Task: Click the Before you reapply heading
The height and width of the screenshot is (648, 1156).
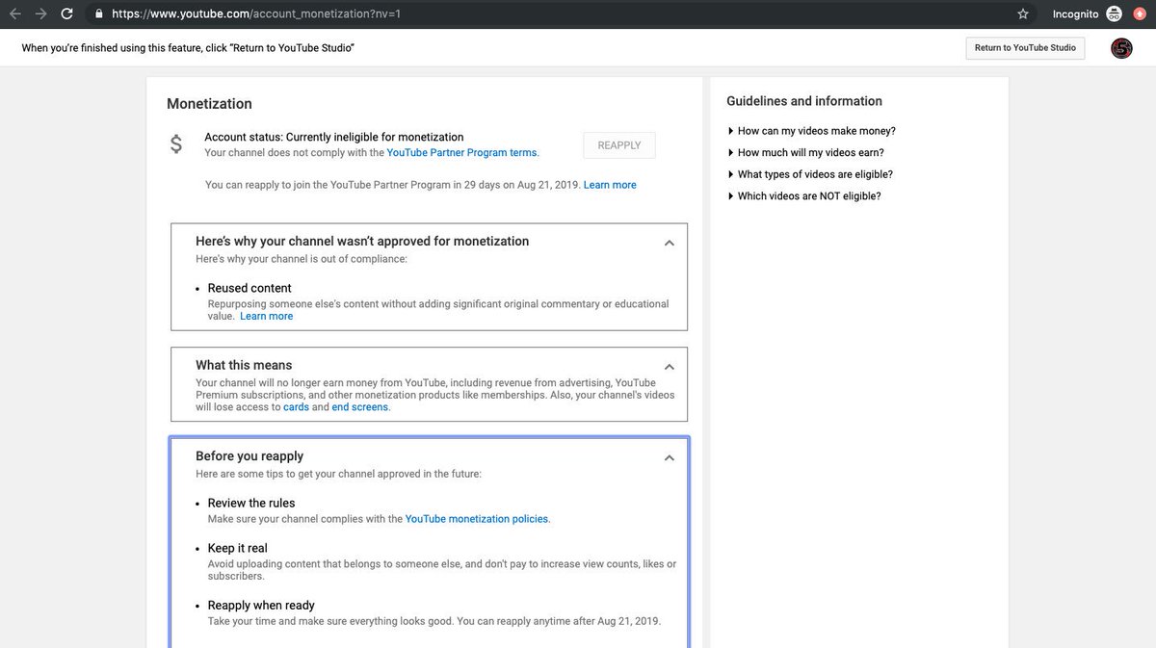Action: 250,456
